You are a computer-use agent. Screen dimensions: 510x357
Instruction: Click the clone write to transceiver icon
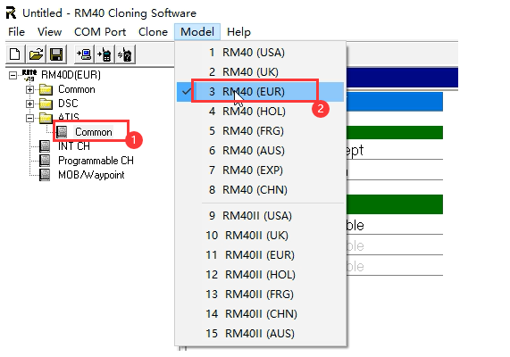click(x=105, y=54)
